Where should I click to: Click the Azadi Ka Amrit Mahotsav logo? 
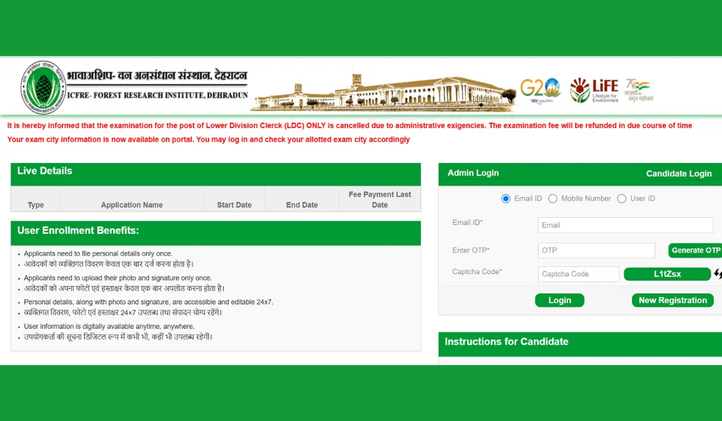[639, 90]
